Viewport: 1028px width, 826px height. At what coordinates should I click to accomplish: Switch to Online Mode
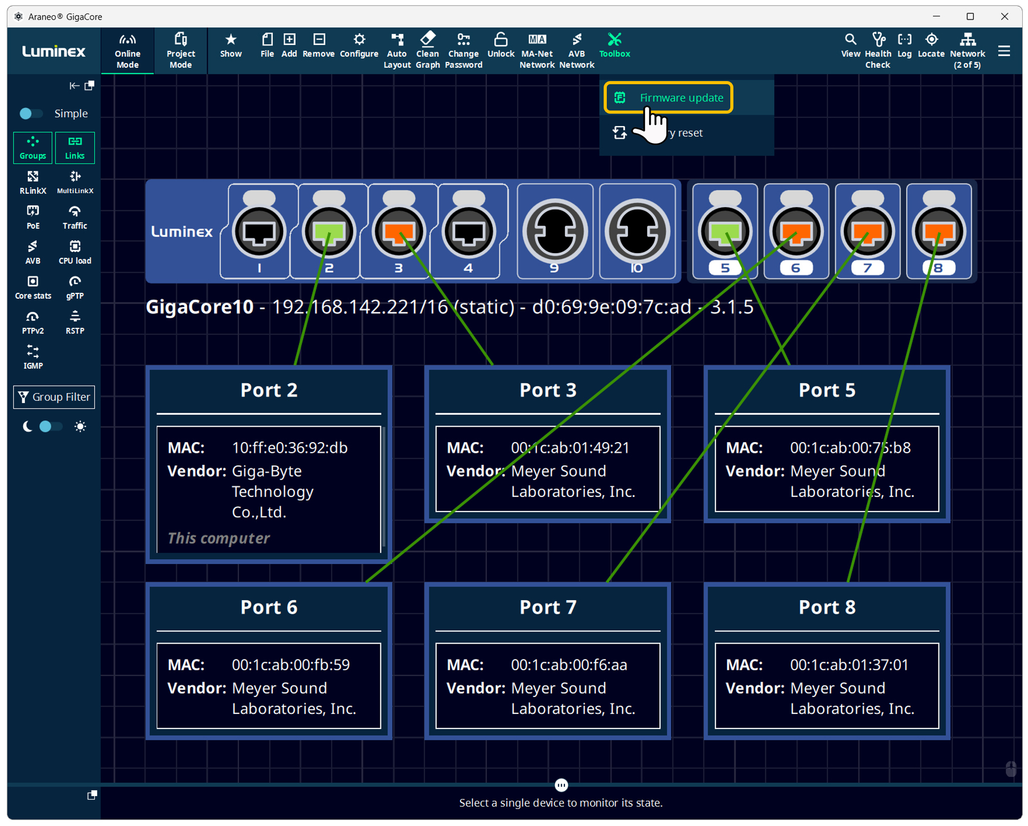[127, 51]
